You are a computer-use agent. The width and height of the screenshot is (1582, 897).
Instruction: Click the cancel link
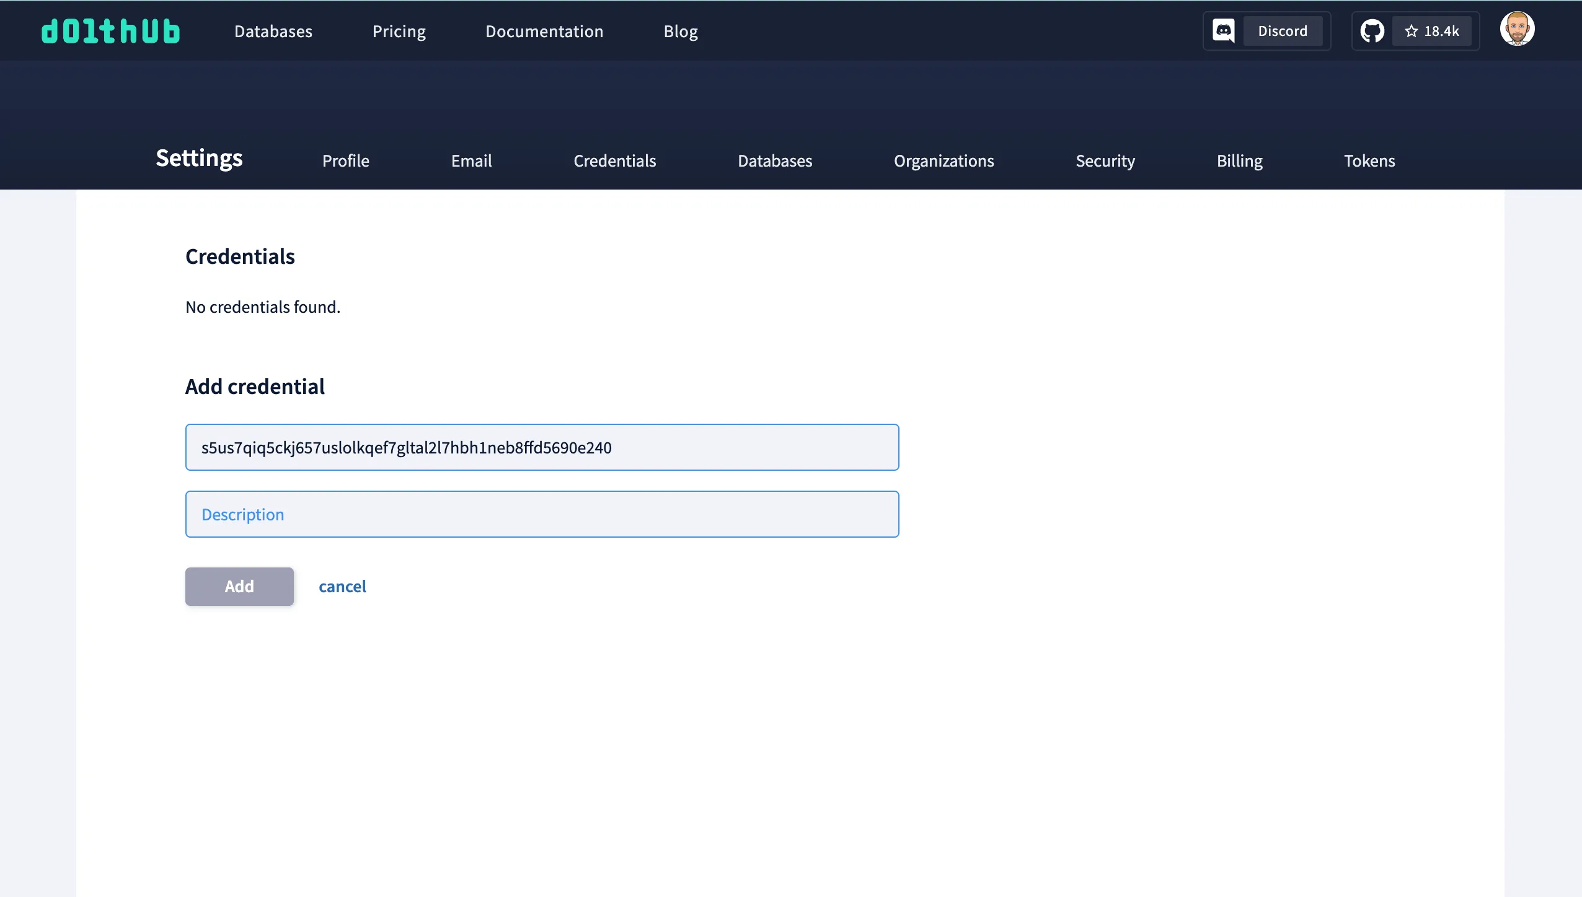click(342, 586)
